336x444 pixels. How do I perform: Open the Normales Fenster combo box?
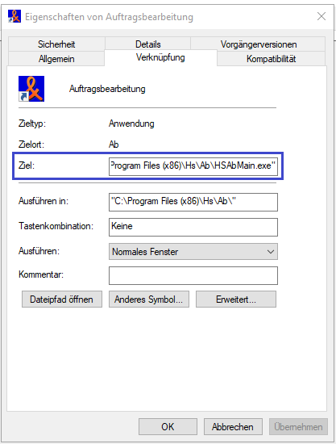point(193,251)
